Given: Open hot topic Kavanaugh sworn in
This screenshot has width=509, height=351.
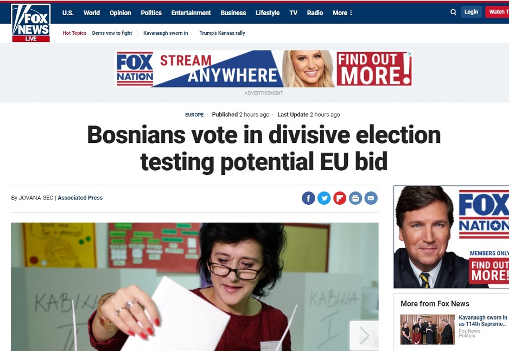Looking at the screenshot, I should coord(166,33).
